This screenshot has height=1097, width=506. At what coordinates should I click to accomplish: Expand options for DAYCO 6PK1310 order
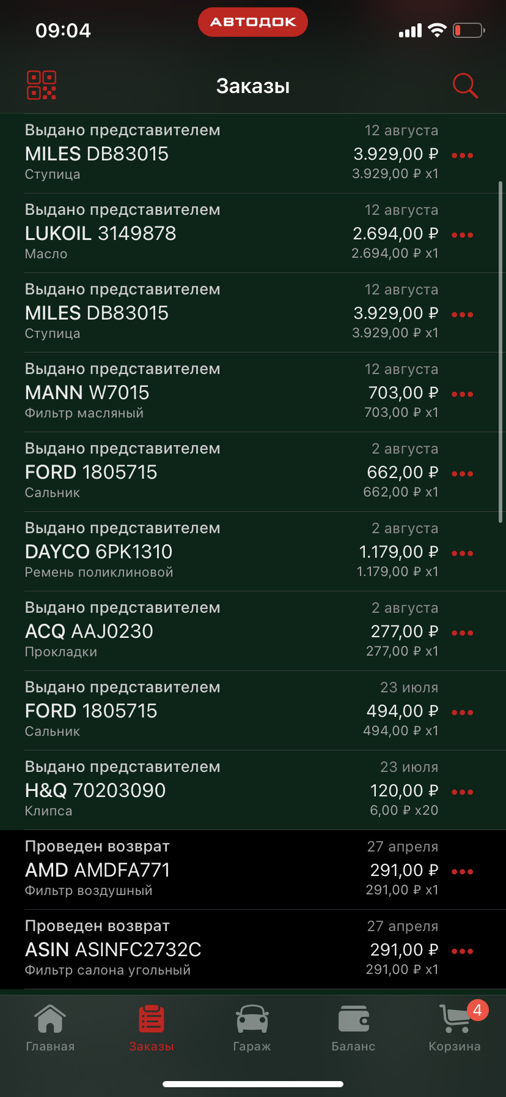pos(462,553)
